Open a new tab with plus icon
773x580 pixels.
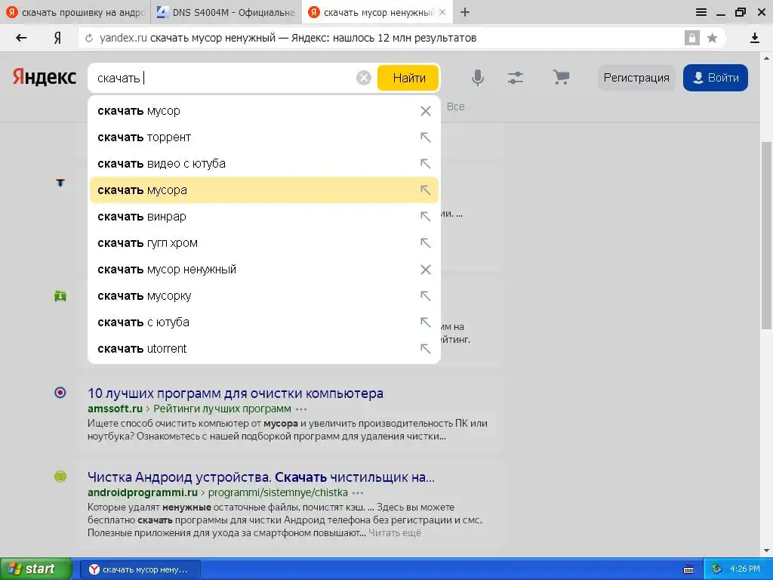(465, 12)
